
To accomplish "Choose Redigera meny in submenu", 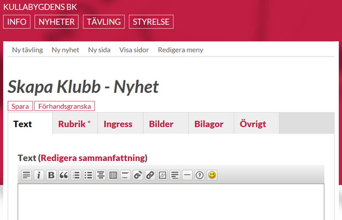I will tap(180, 49).
